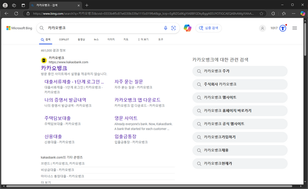
Task: Open visual search camera icon
Action: pos(173,28)
